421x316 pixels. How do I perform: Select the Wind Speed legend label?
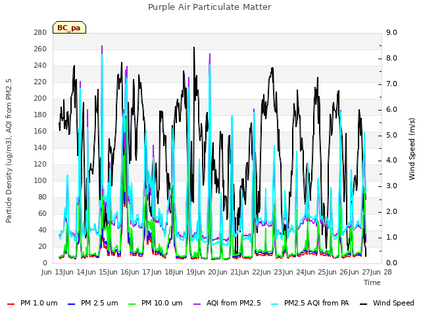pos(393,303)
